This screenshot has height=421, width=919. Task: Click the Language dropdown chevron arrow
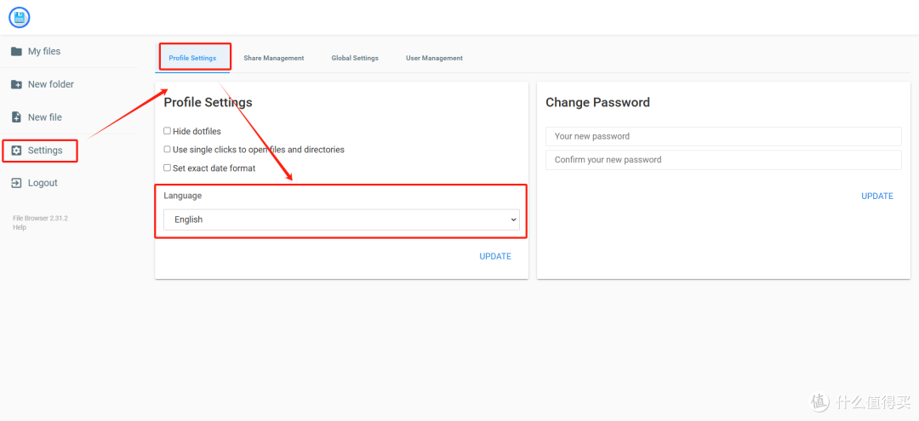[513, 219]
